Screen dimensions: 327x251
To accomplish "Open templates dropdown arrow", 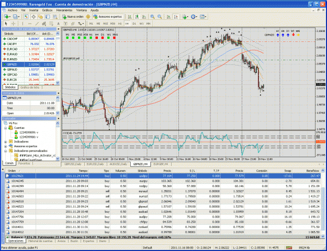I will [206, 17].
